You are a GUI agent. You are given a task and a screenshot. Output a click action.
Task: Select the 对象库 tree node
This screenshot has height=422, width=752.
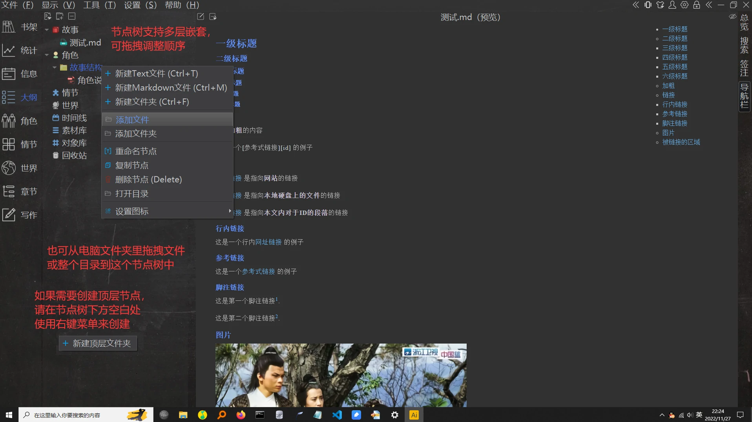(74, 143)
